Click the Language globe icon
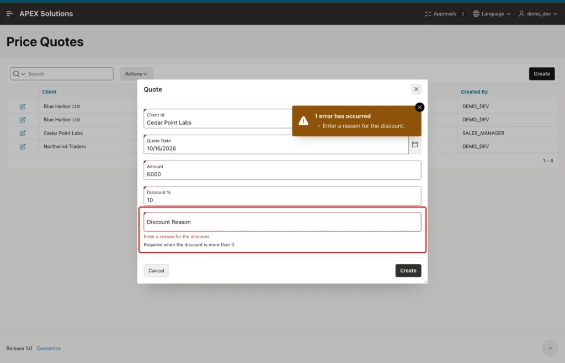The height and width of the screenshot is (363, 565). click(476, 14)
